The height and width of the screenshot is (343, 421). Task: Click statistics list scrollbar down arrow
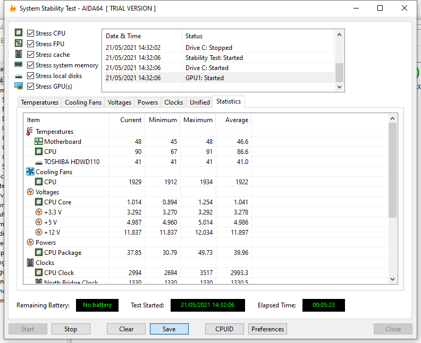(392, 279)
